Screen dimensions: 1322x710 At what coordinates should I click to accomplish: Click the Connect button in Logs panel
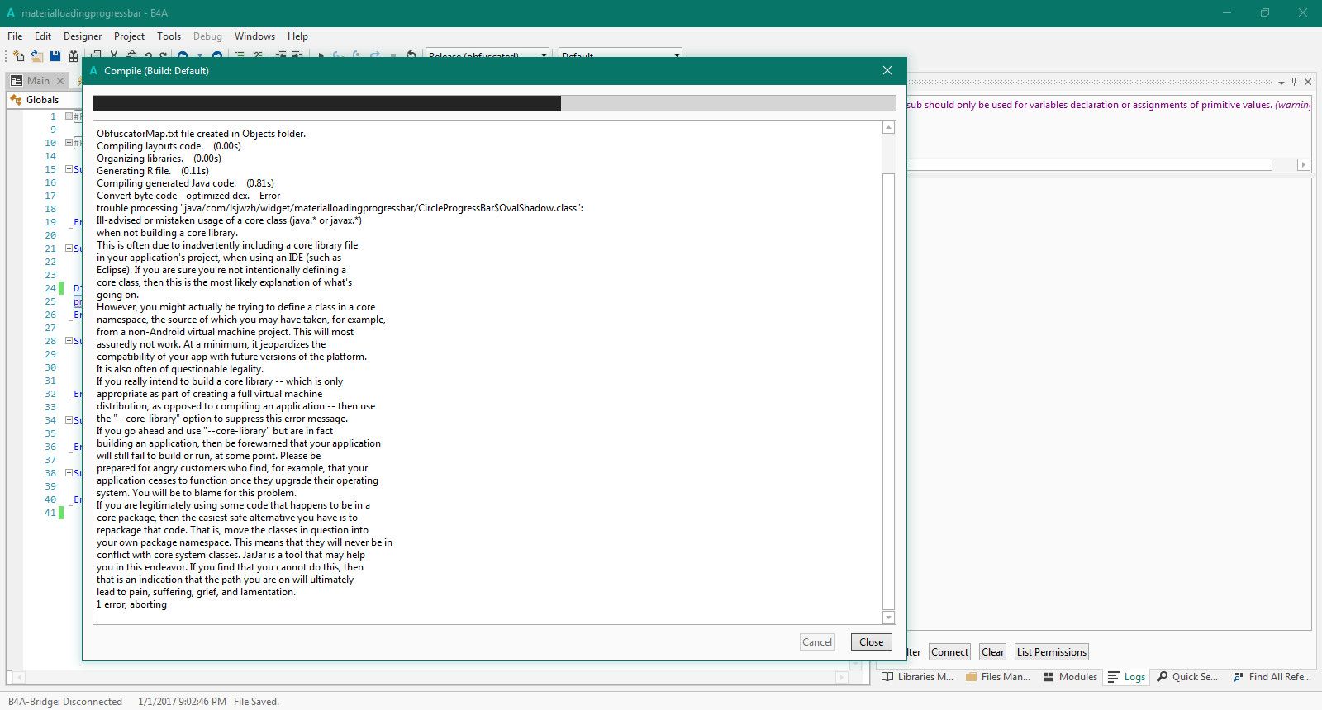coord(949,652)
